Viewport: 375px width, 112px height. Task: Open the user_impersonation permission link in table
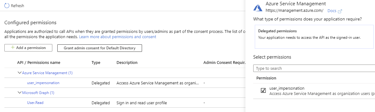click(43, 83)
